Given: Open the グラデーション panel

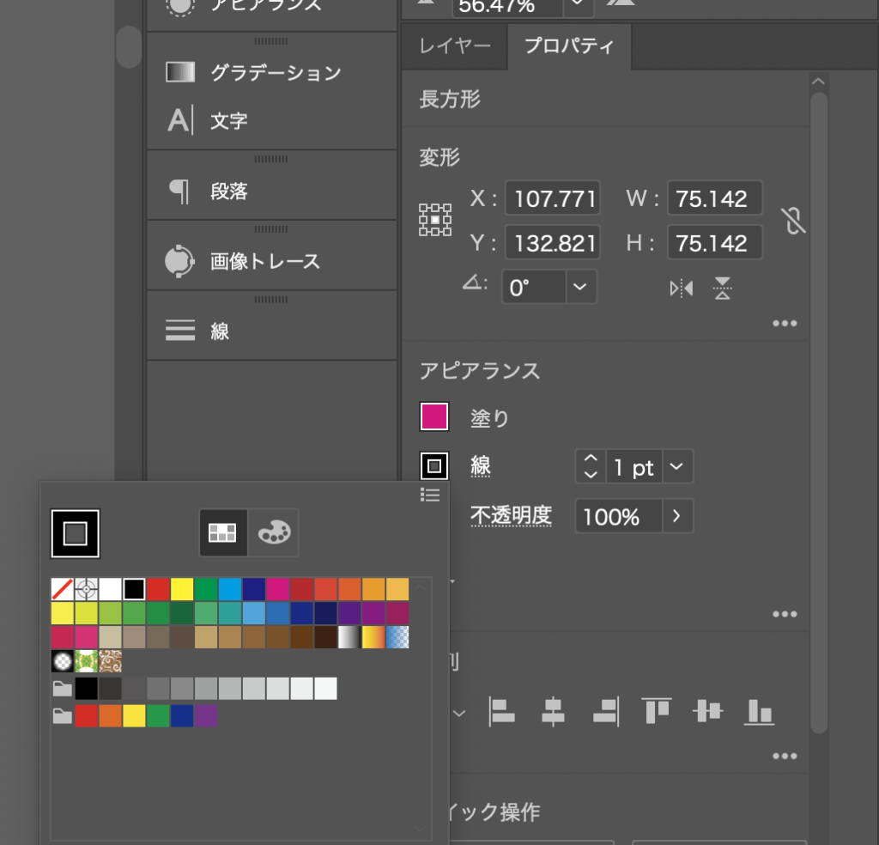Looking at the screenshot, I should [x=275, y=73].
